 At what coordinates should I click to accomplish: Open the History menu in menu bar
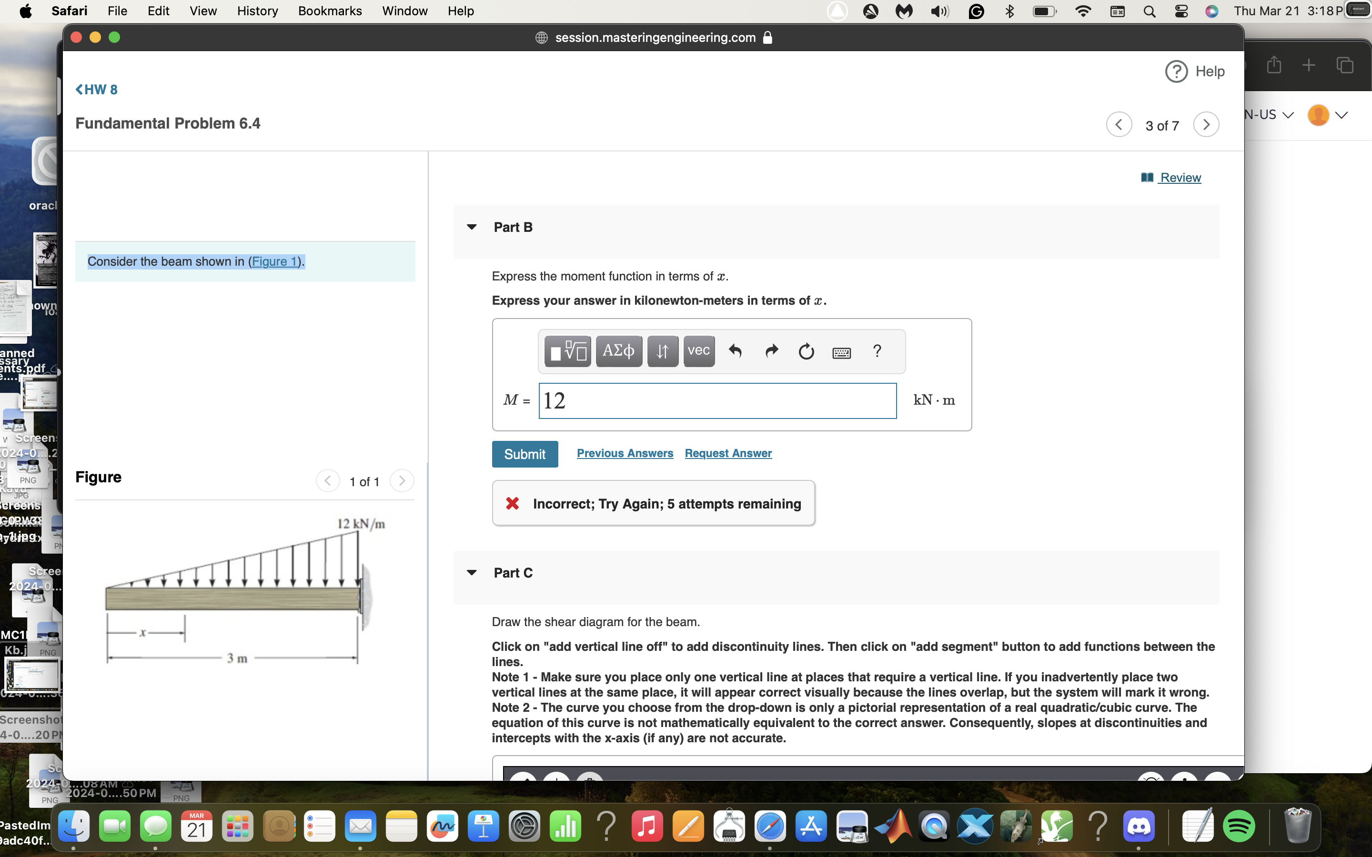pos(257,11)
